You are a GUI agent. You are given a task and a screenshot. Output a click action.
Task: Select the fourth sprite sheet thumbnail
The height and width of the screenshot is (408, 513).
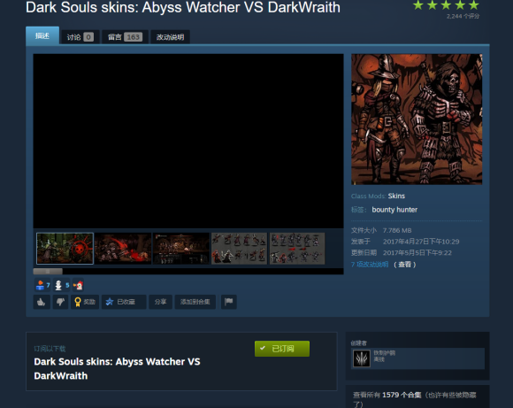[239, 248]
